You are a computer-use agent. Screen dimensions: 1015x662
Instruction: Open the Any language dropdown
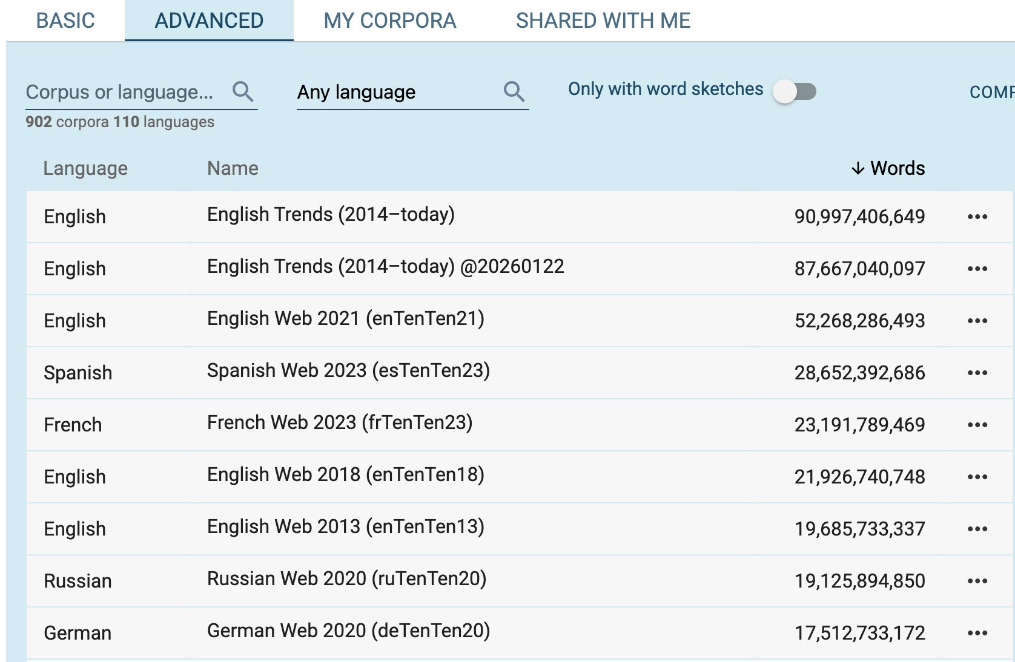pyautogui.click(x=412, y=92)
